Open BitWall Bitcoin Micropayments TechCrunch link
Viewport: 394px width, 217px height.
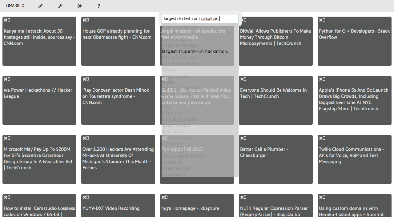[275, 37]
